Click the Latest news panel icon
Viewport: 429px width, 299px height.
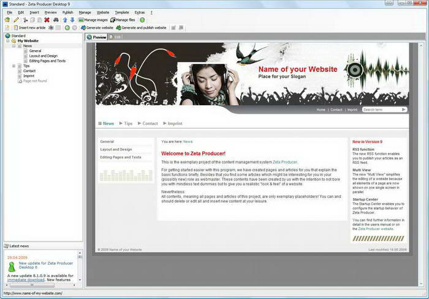6,246
